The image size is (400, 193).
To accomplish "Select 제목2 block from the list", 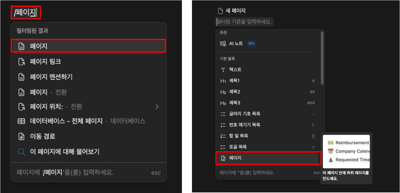I will tap(267, 92).
